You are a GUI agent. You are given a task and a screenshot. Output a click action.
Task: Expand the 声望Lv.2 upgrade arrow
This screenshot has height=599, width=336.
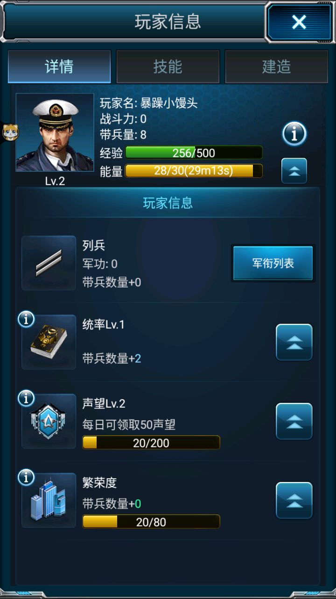click(294, 421)
